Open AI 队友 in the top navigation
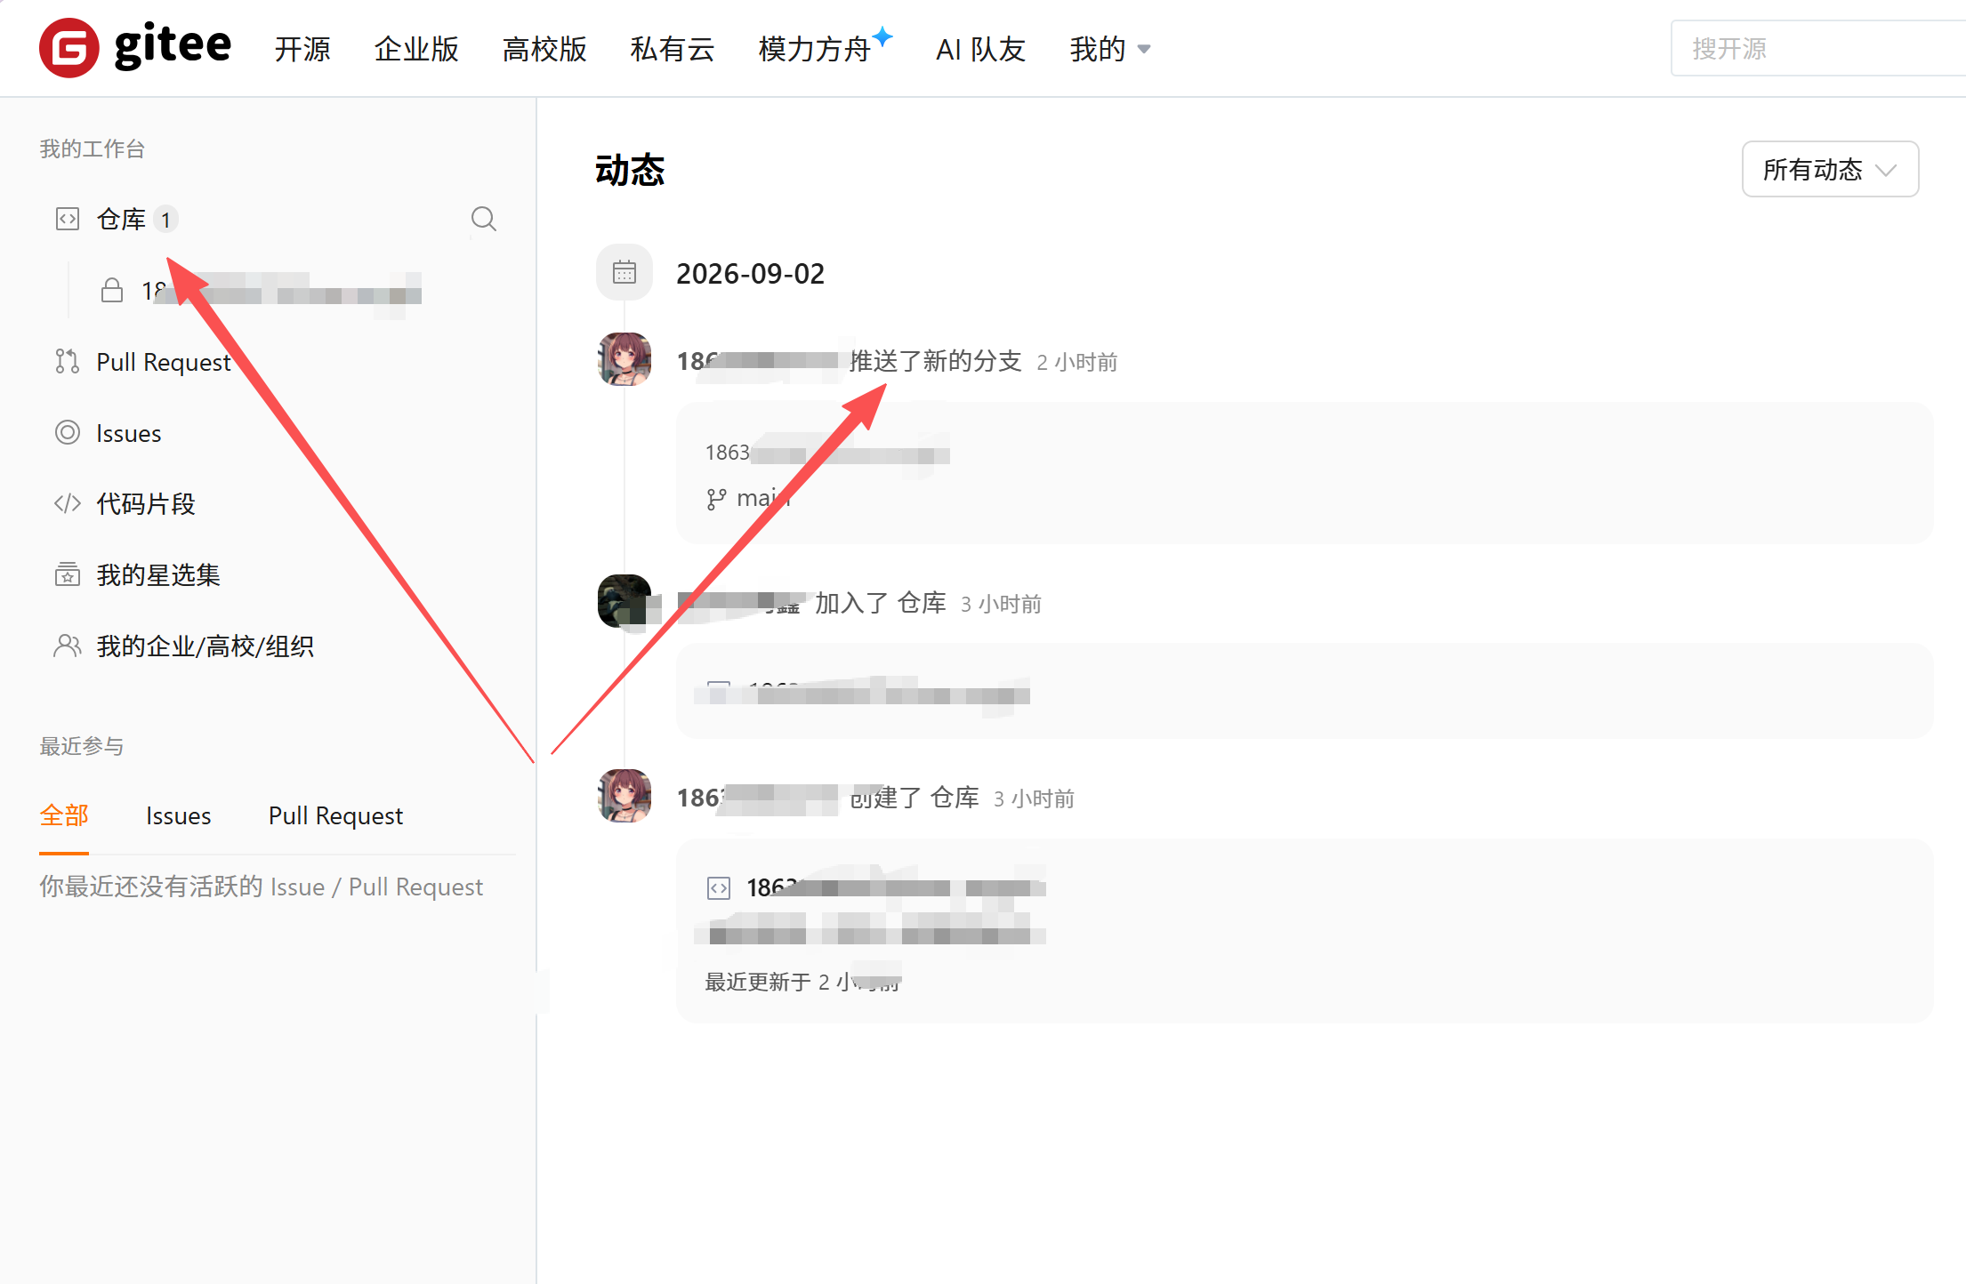 click(980, 49)
